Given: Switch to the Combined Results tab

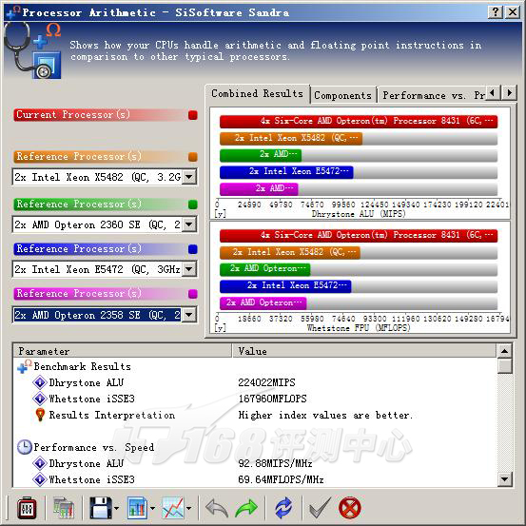Looking at the screenshot, I should [x=258, y=93].
